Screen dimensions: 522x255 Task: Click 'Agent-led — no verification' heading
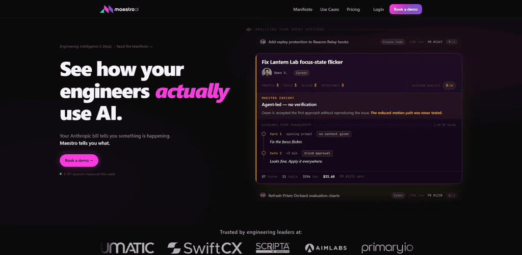pos(290,105)
